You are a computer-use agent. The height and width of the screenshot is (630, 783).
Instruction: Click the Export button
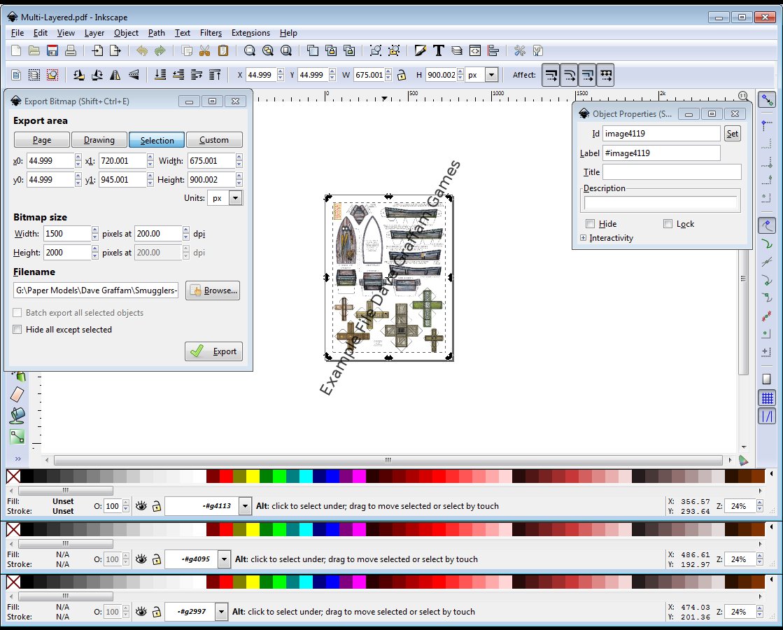coord(214,351)
